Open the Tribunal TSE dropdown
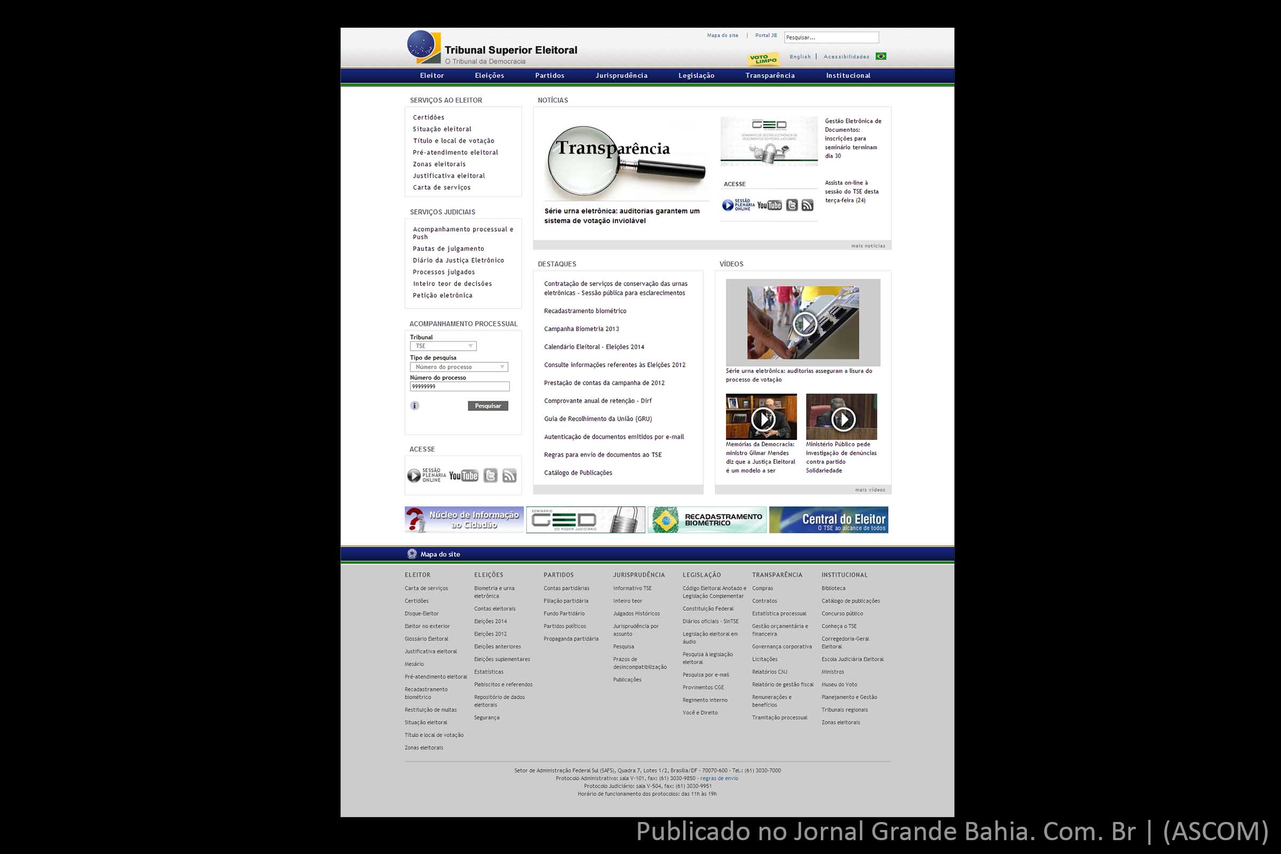Image resolution: width=1281 pixels, height=854 pixels. tap(444, 346)
